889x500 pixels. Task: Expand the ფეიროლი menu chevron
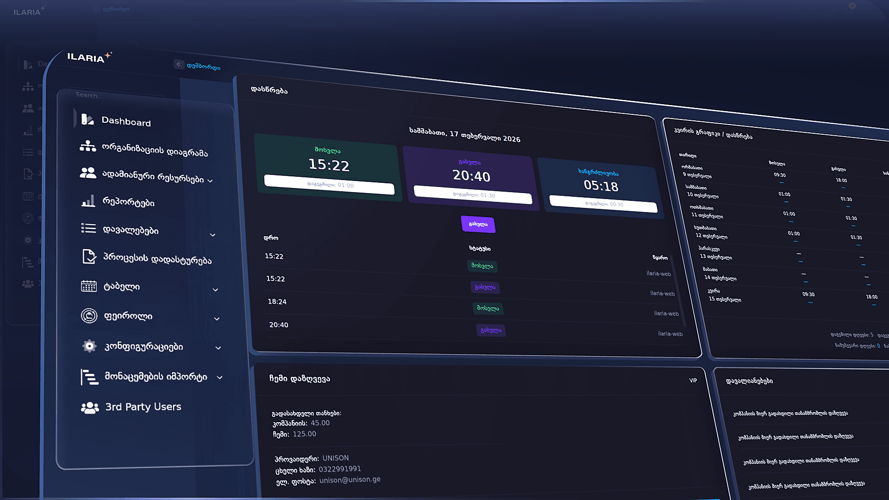(x=217, y=319)
